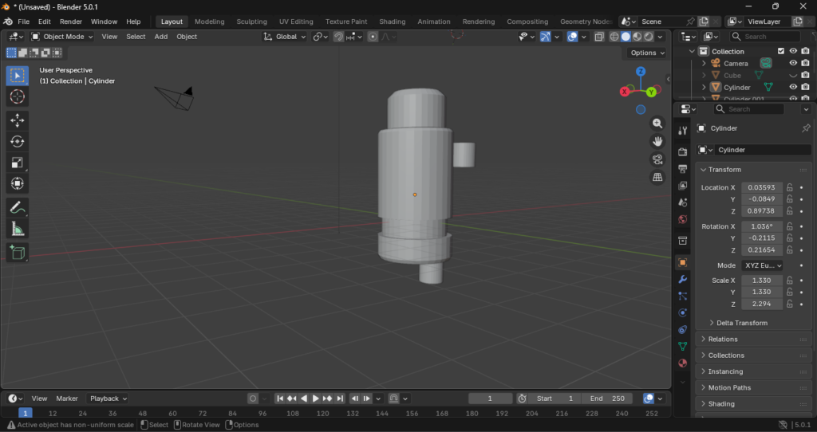The image size is (817, 432).
Task: Select the Add Cube tool
Action: point(17,253)
